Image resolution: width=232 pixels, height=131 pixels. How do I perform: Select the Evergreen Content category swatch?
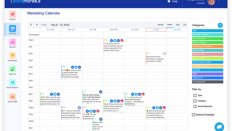(x=207, y=35)
